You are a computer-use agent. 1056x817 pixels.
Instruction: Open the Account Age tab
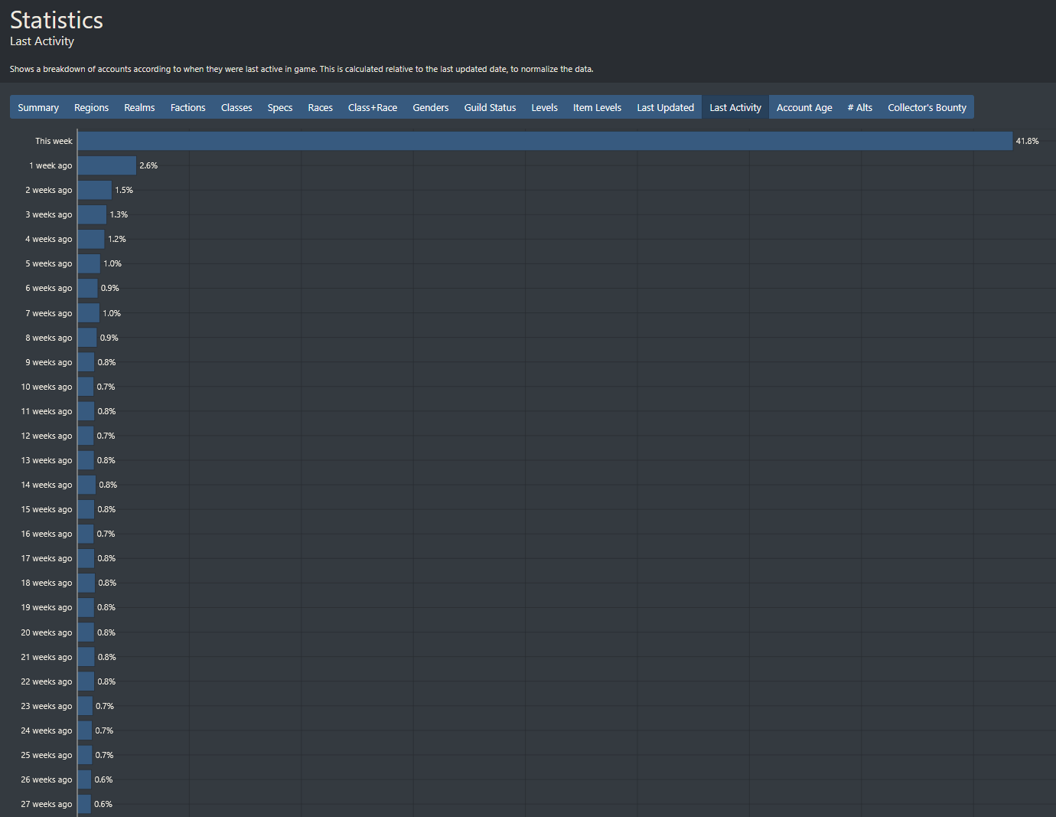(804, 107)
